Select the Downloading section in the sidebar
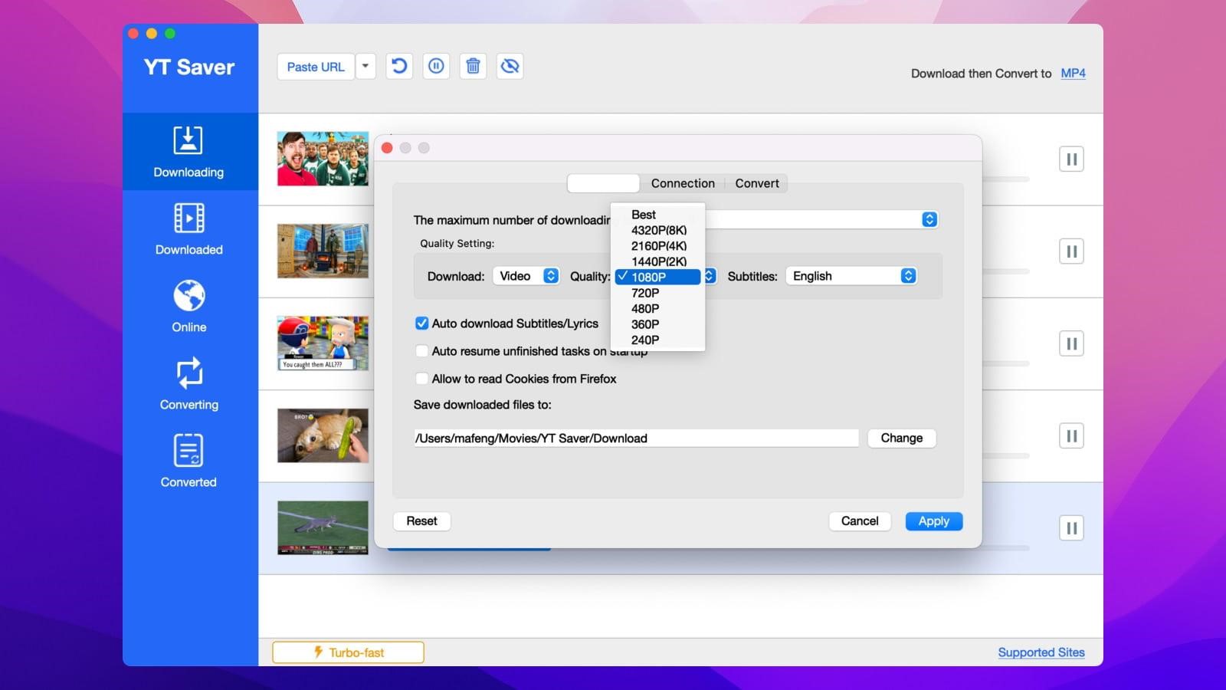This screenshot has width=1226, height=690. click(188, 152)
